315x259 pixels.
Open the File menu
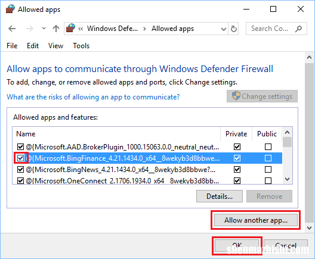tap(12, 46)
